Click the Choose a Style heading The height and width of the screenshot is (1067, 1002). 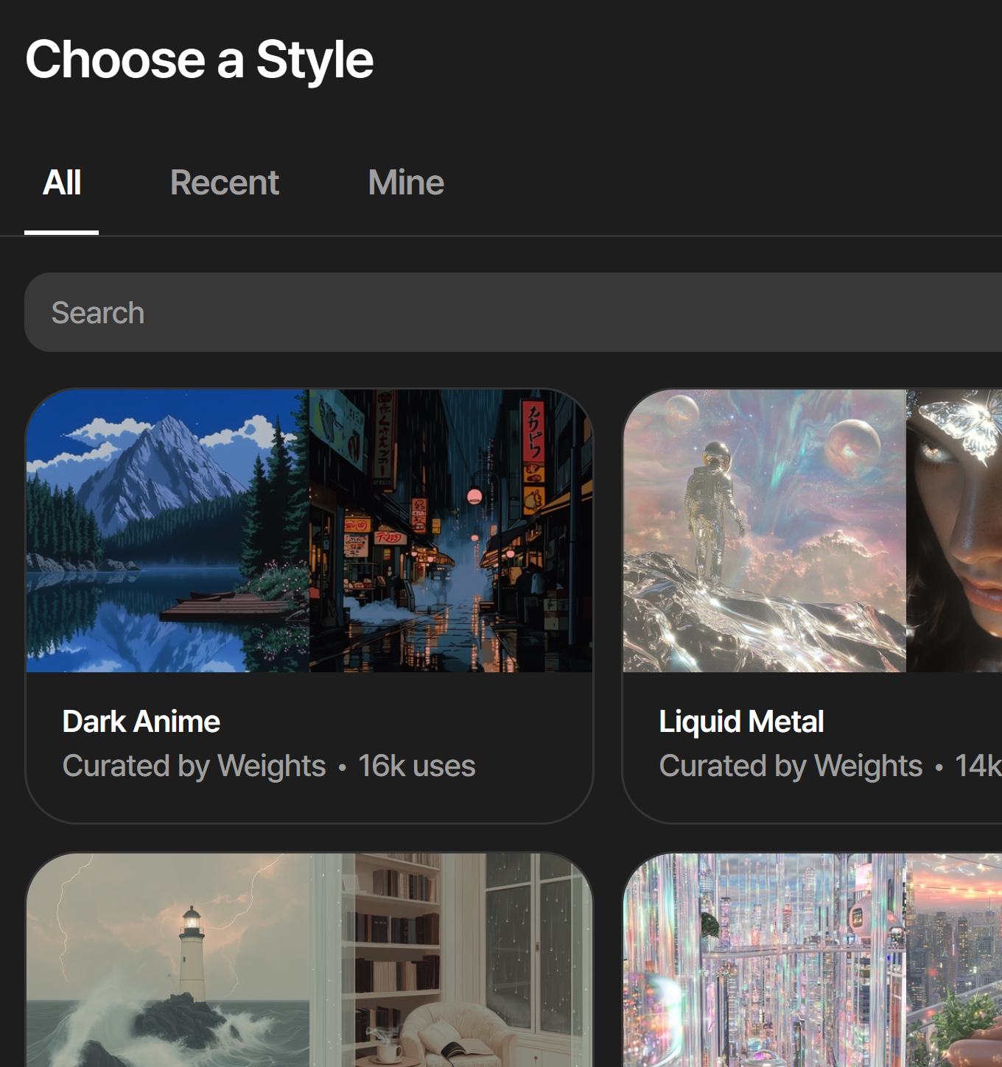pyautogui.click(x=200, y=60)
